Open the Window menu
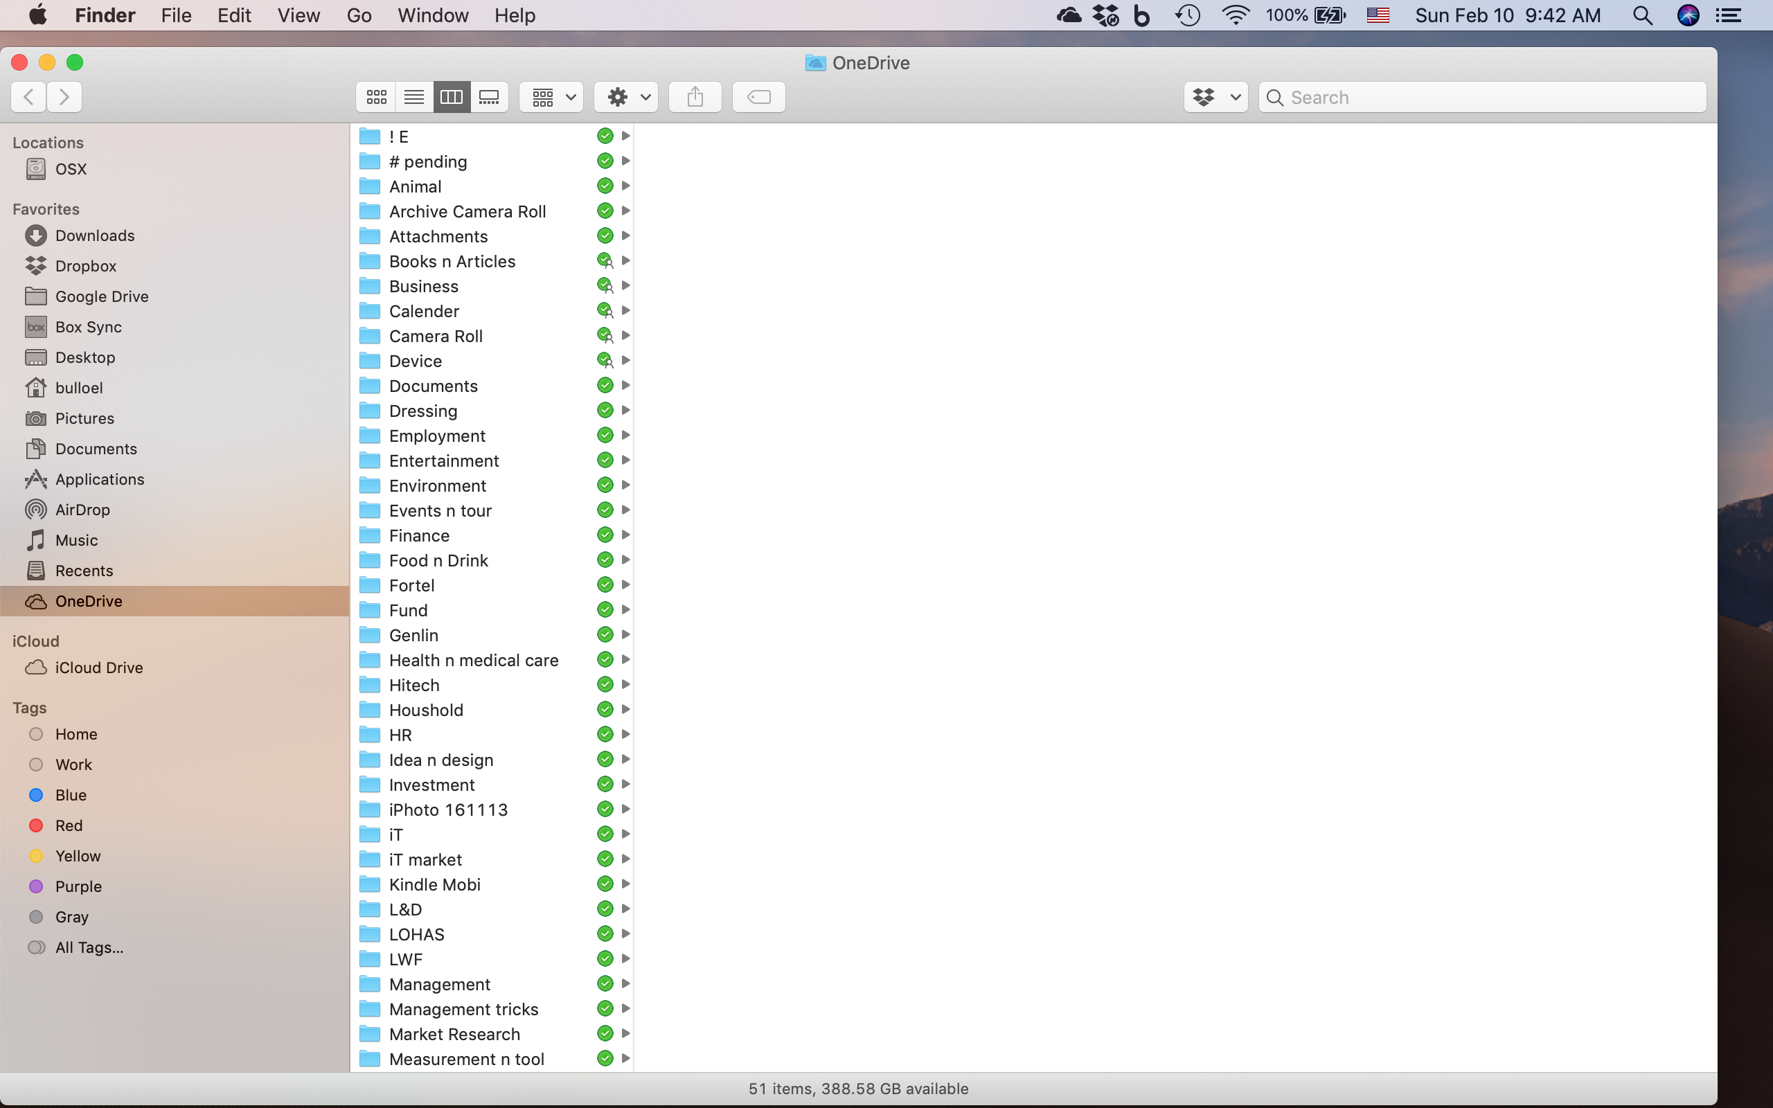The width and height of the screenshot is (1773, 1108). pyautogui.click(x=433, y=15)
